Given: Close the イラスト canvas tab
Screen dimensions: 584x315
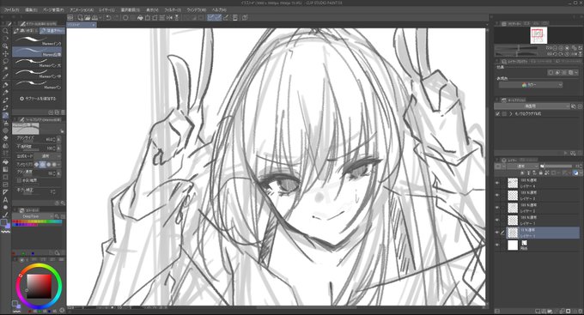Looking at the screenshot, I should [93, 25].
